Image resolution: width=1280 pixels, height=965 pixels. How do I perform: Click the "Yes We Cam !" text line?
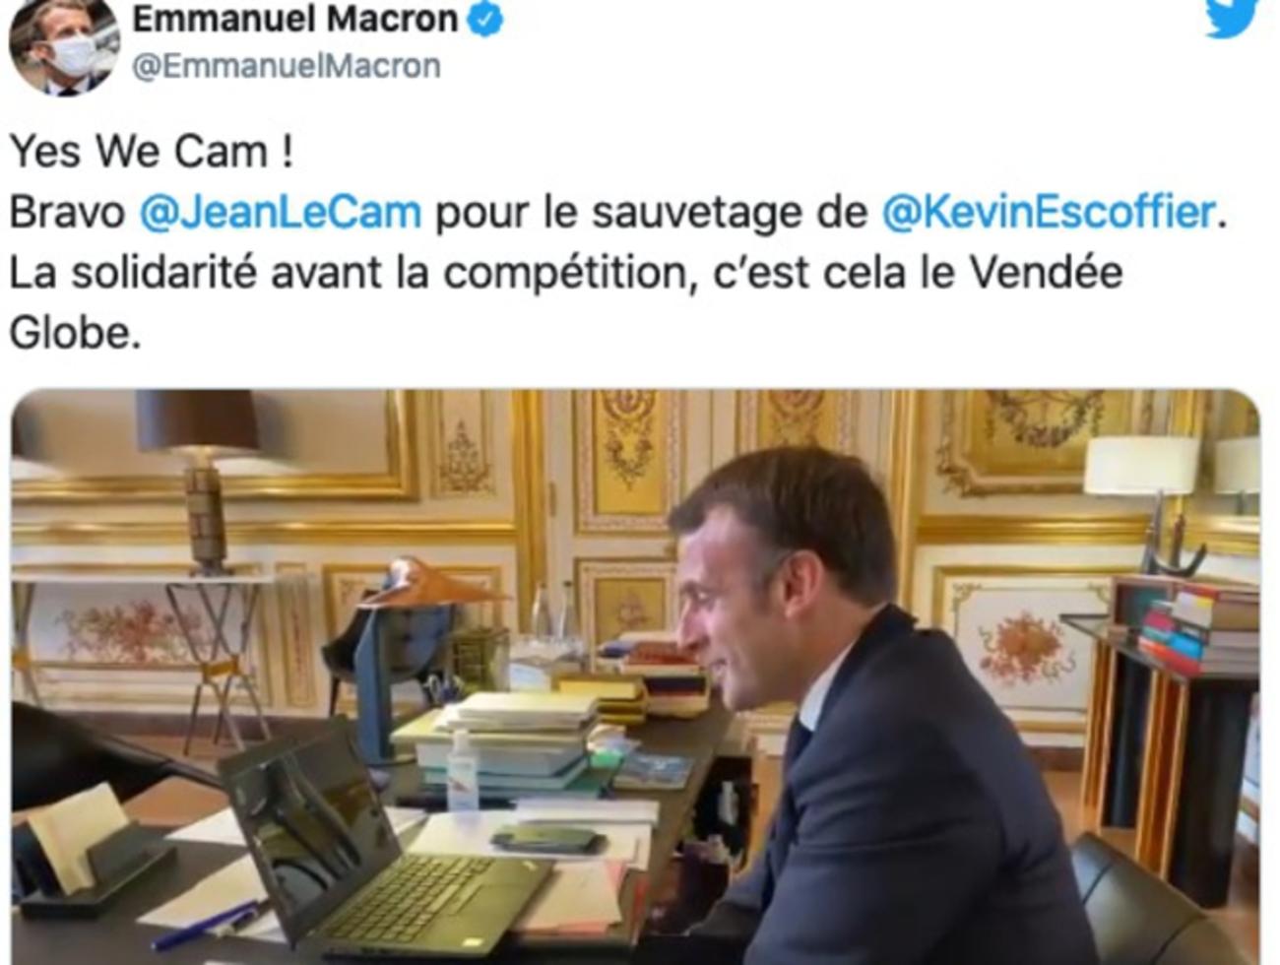pyautogui.click(x=152, y=152)
